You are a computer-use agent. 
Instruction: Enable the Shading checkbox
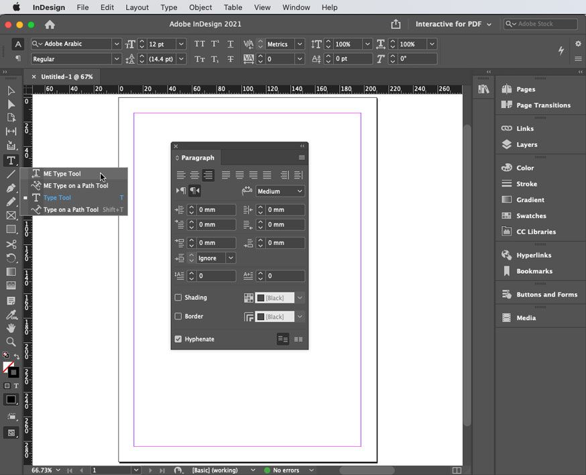pyautogui.click(x=178, y=298)
